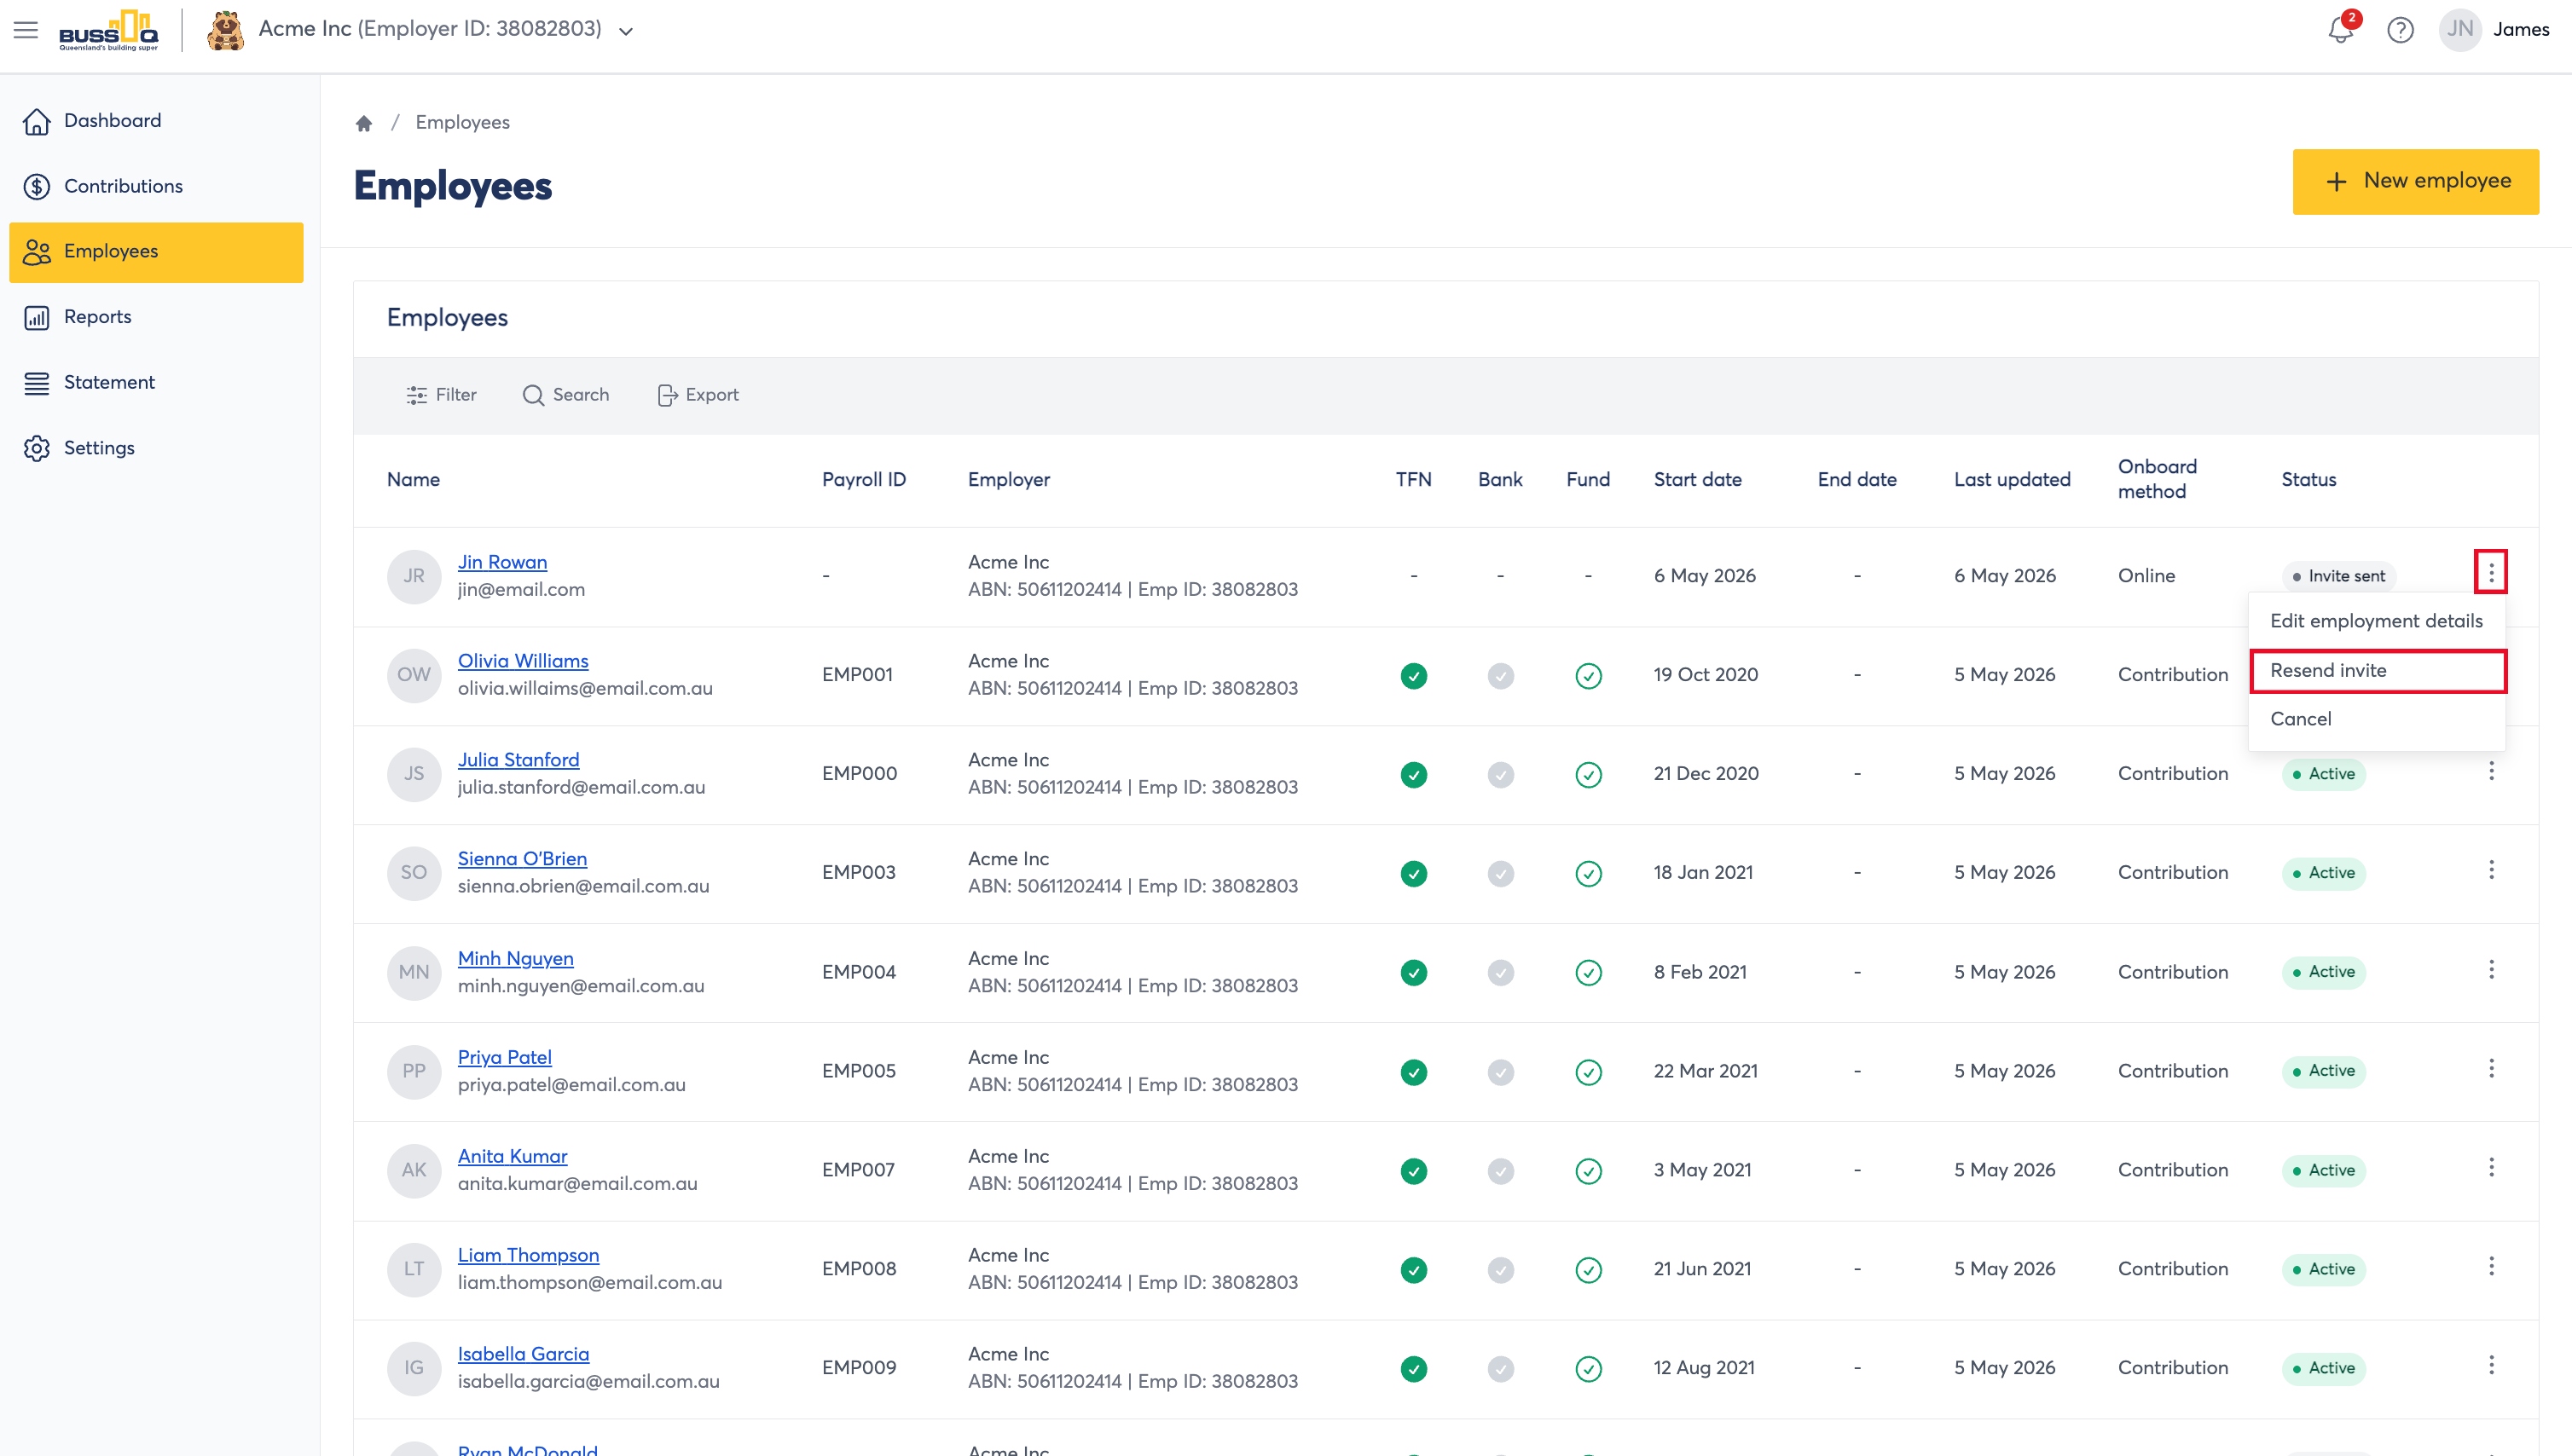This screenshot has width=2572, height=1456.
Task: Open the JN user avatar
Action: coord(2460,30)
